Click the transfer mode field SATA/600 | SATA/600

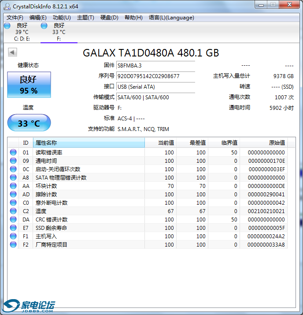[x=155, y=97]
